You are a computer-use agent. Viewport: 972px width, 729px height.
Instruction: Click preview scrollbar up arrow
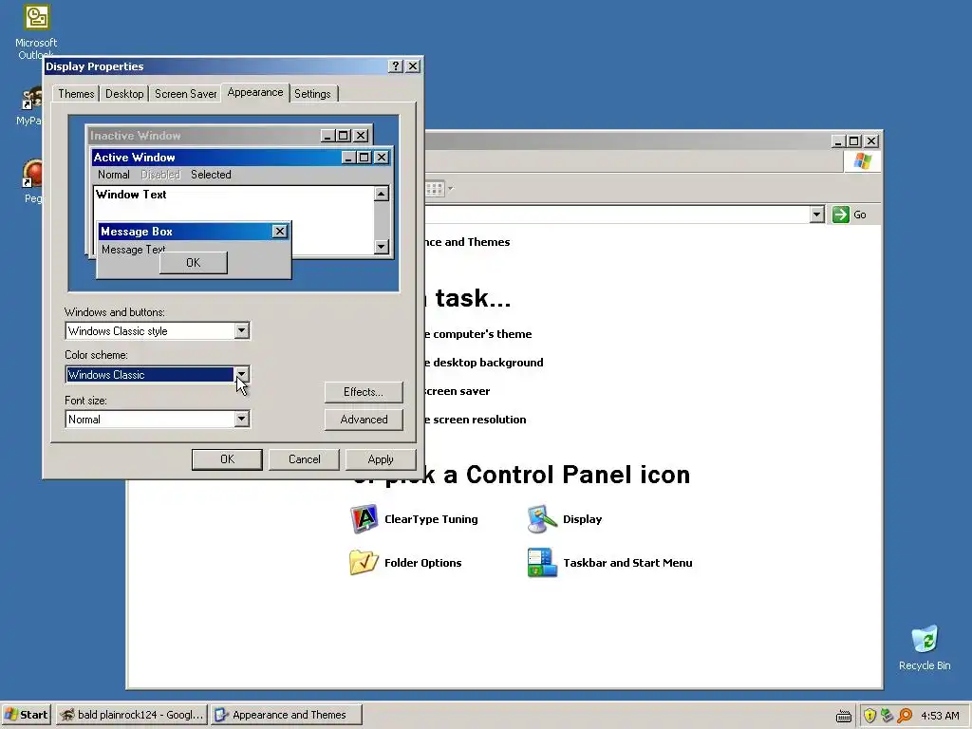click(382, 194)
